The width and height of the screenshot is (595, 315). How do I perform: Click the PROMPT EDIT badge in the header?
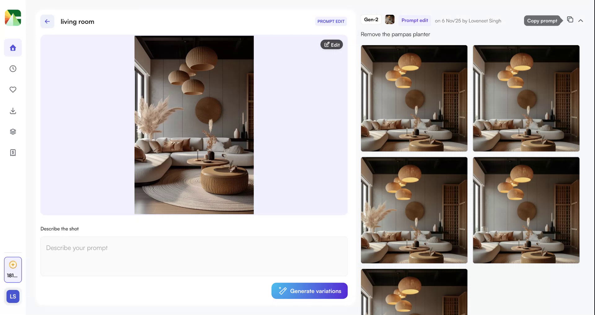[331, 21]
